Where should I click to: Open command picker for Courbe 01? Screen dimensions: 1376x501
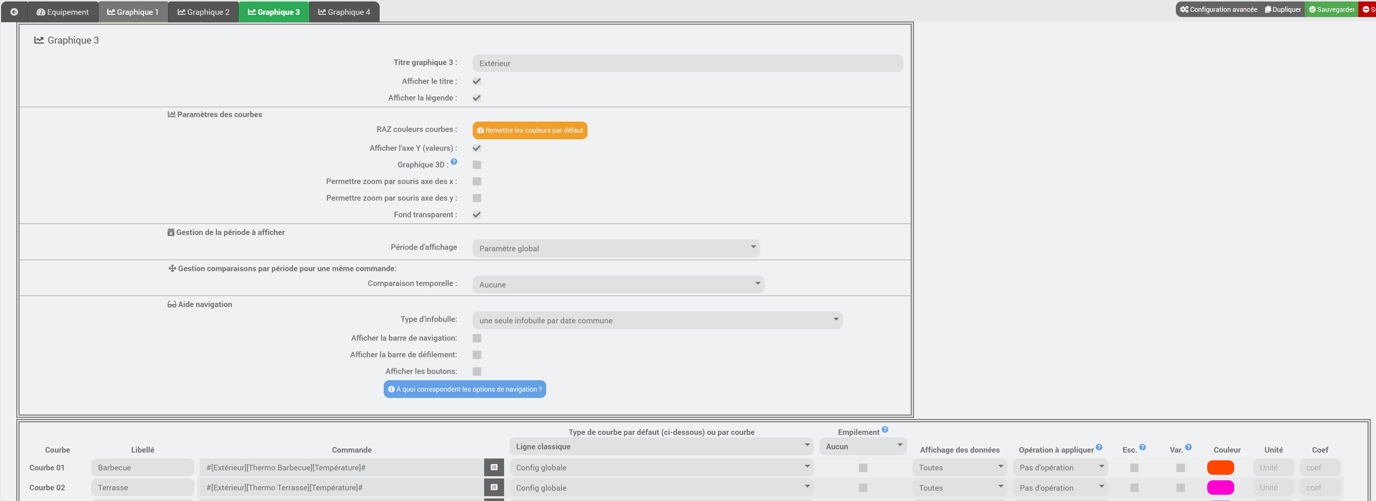[493, 467]
